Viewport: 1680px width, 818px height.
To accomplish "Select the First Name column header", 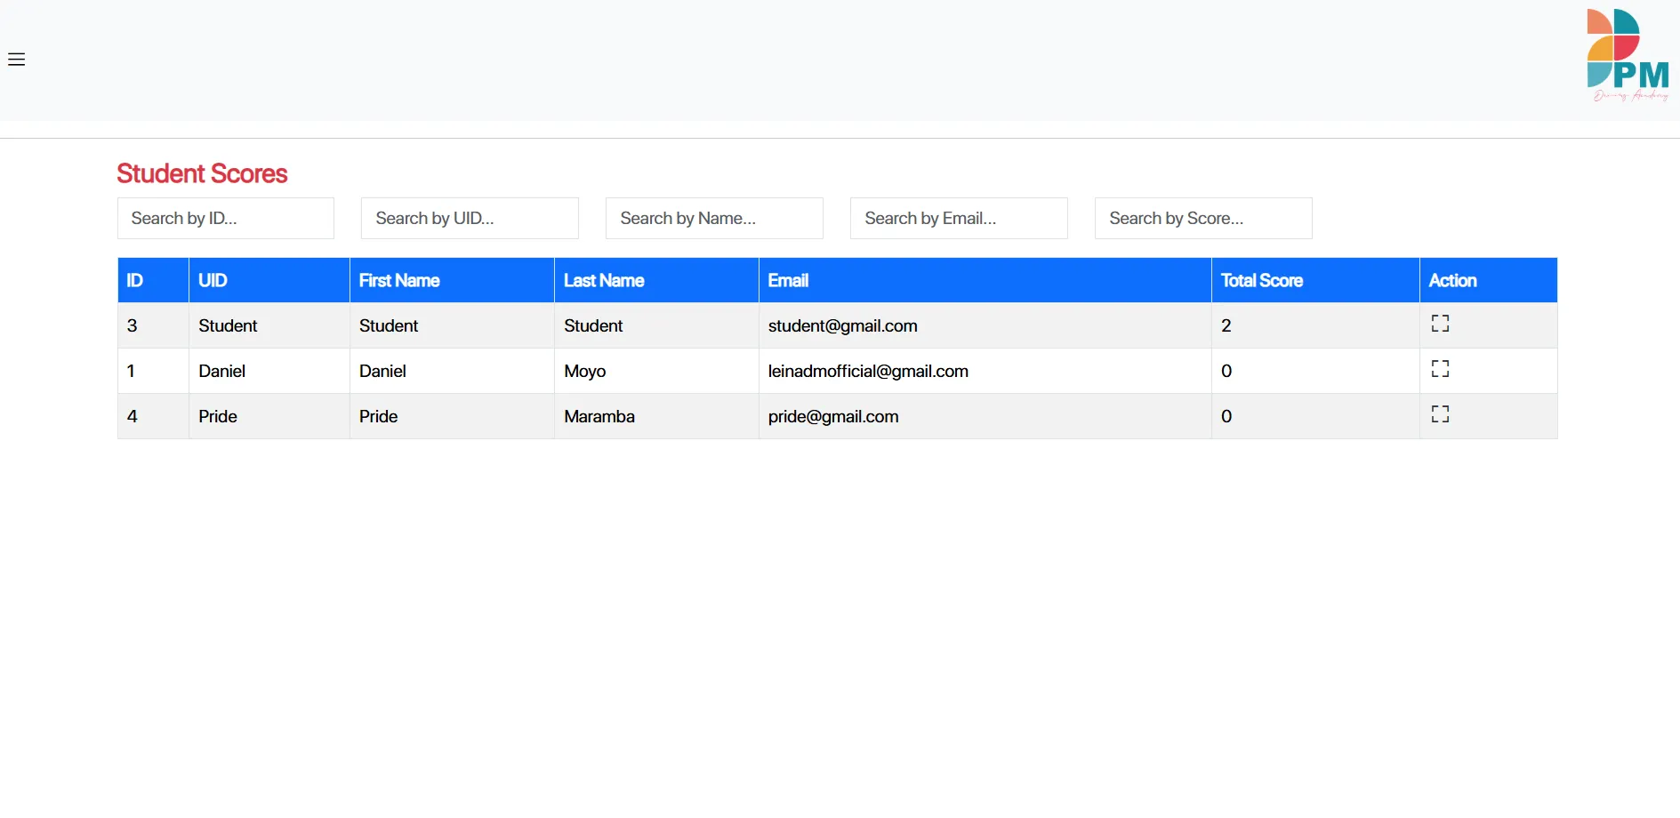I will click(x=399, y=281).
